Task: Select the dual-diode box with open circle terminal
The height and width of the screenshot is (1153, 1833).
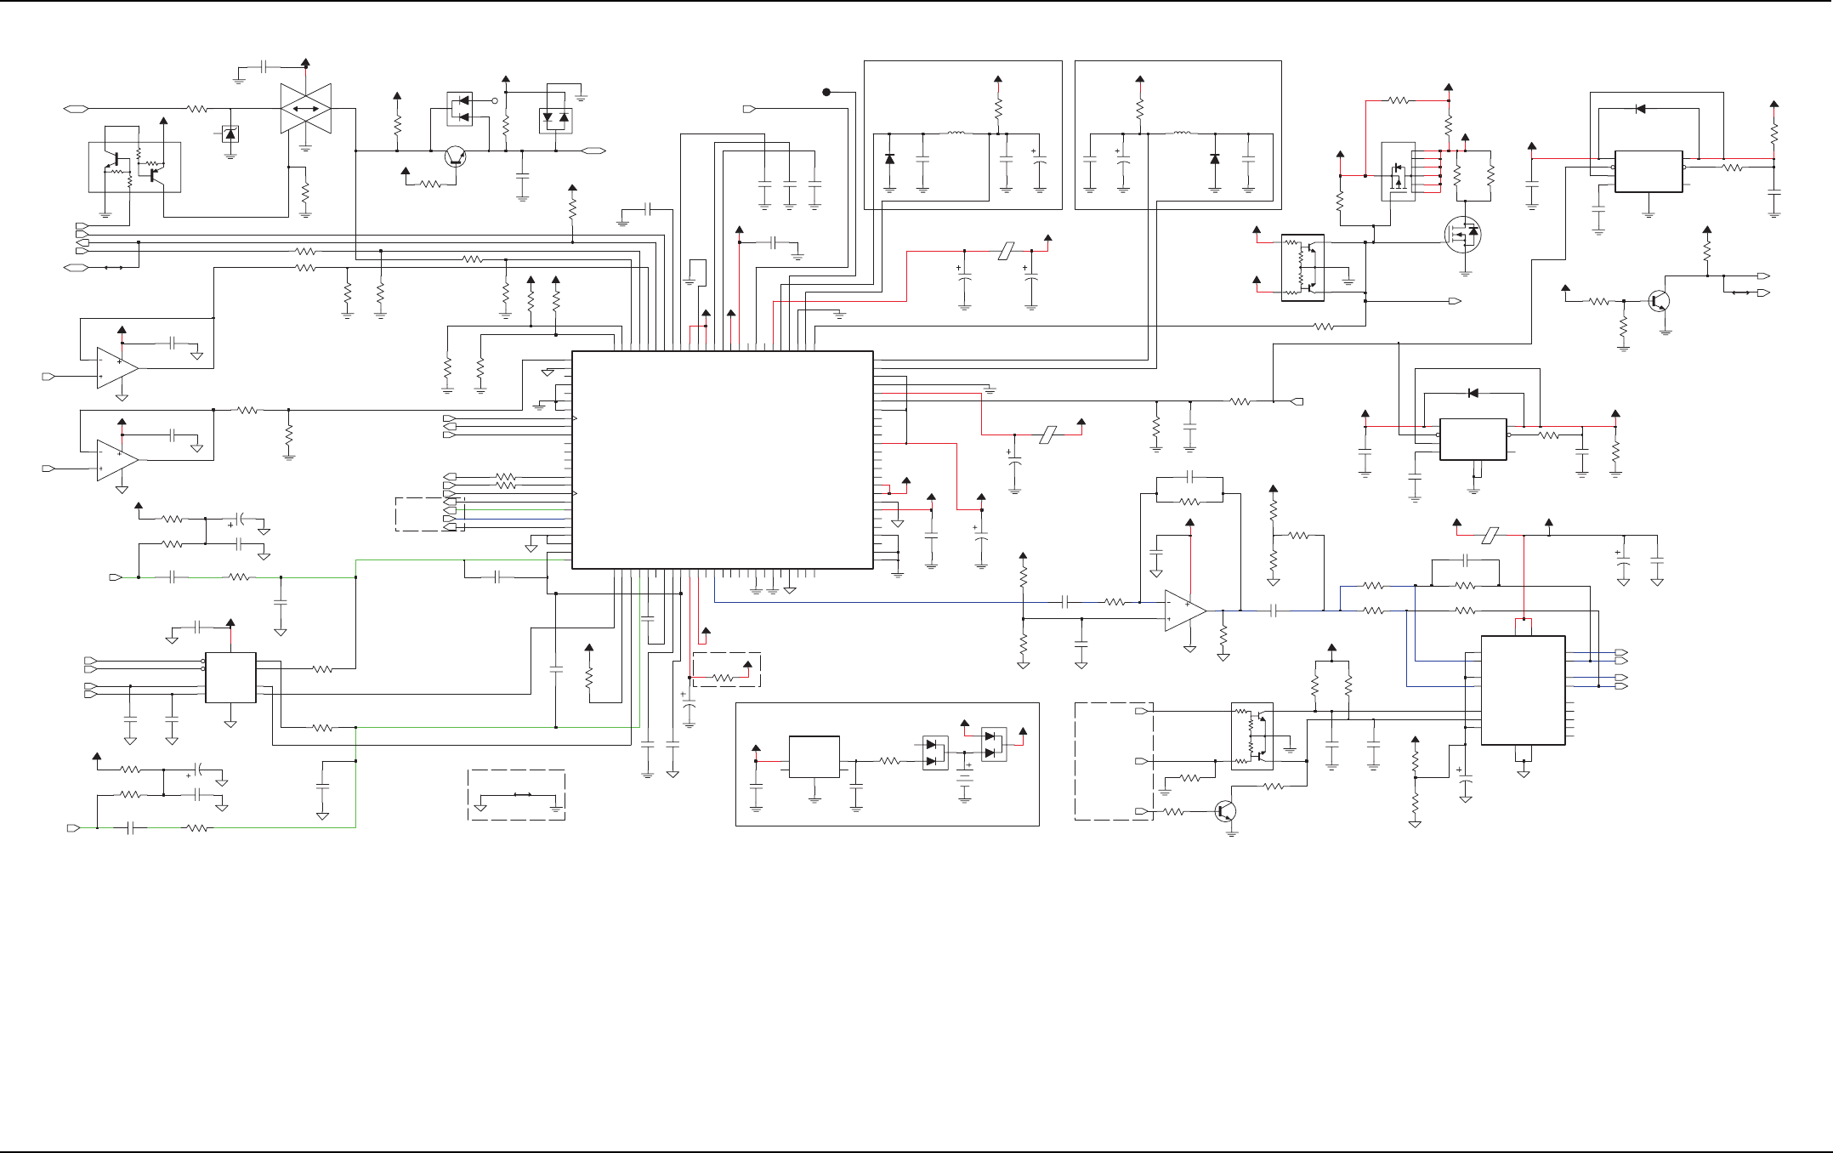Action: point(460,109)
